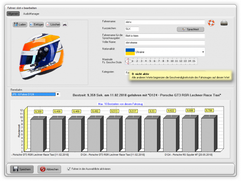
Task: Switch to the AudioManager tab
Action: [x=31, y=14]
